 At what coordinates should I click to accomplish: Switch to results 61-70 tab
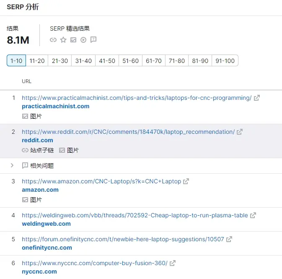coord(154,60)
